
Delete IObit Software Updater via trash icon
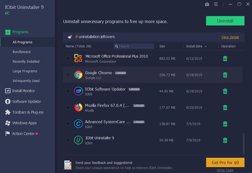(225, 91)
